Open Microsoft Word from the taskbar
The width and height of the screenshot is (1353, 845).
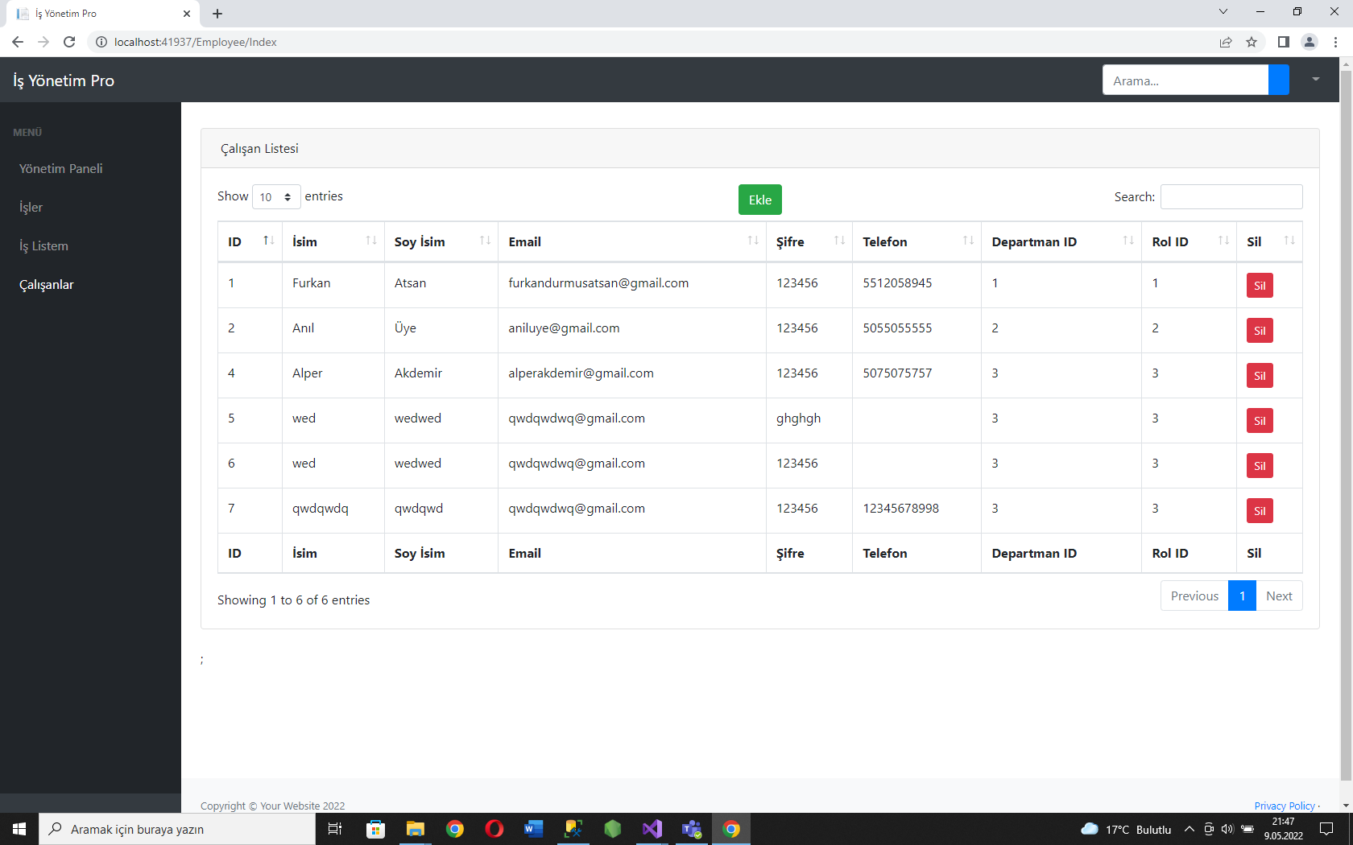pyautogui.click(x=533, y=829)
